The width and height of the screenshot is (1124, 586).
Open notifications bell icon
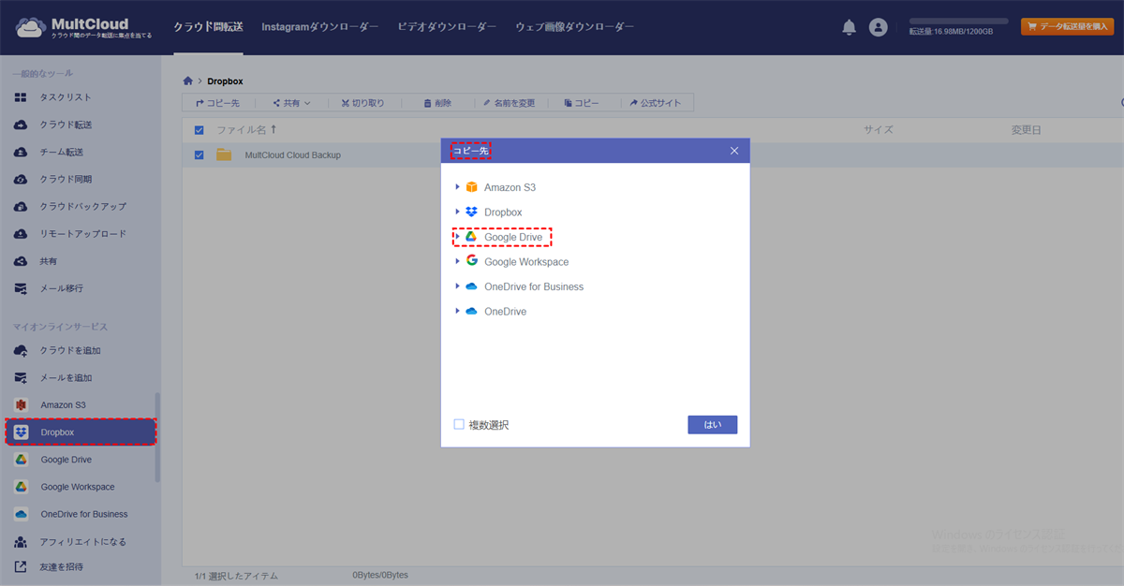click(x=849, y=27)
